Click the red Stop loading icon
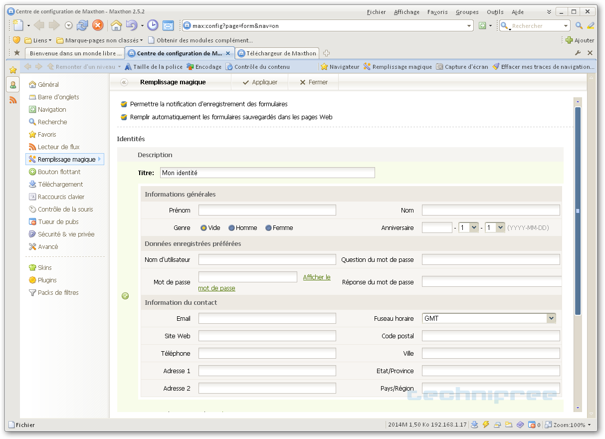 tap(98, 25)
